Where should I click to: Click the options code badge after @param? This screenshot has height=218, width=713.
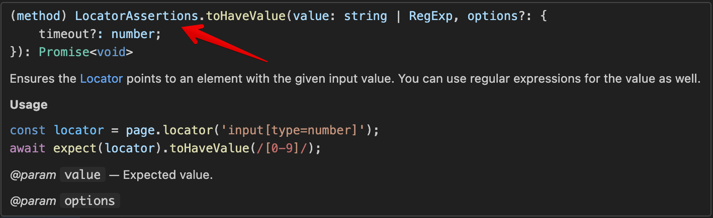pos(90,201)
